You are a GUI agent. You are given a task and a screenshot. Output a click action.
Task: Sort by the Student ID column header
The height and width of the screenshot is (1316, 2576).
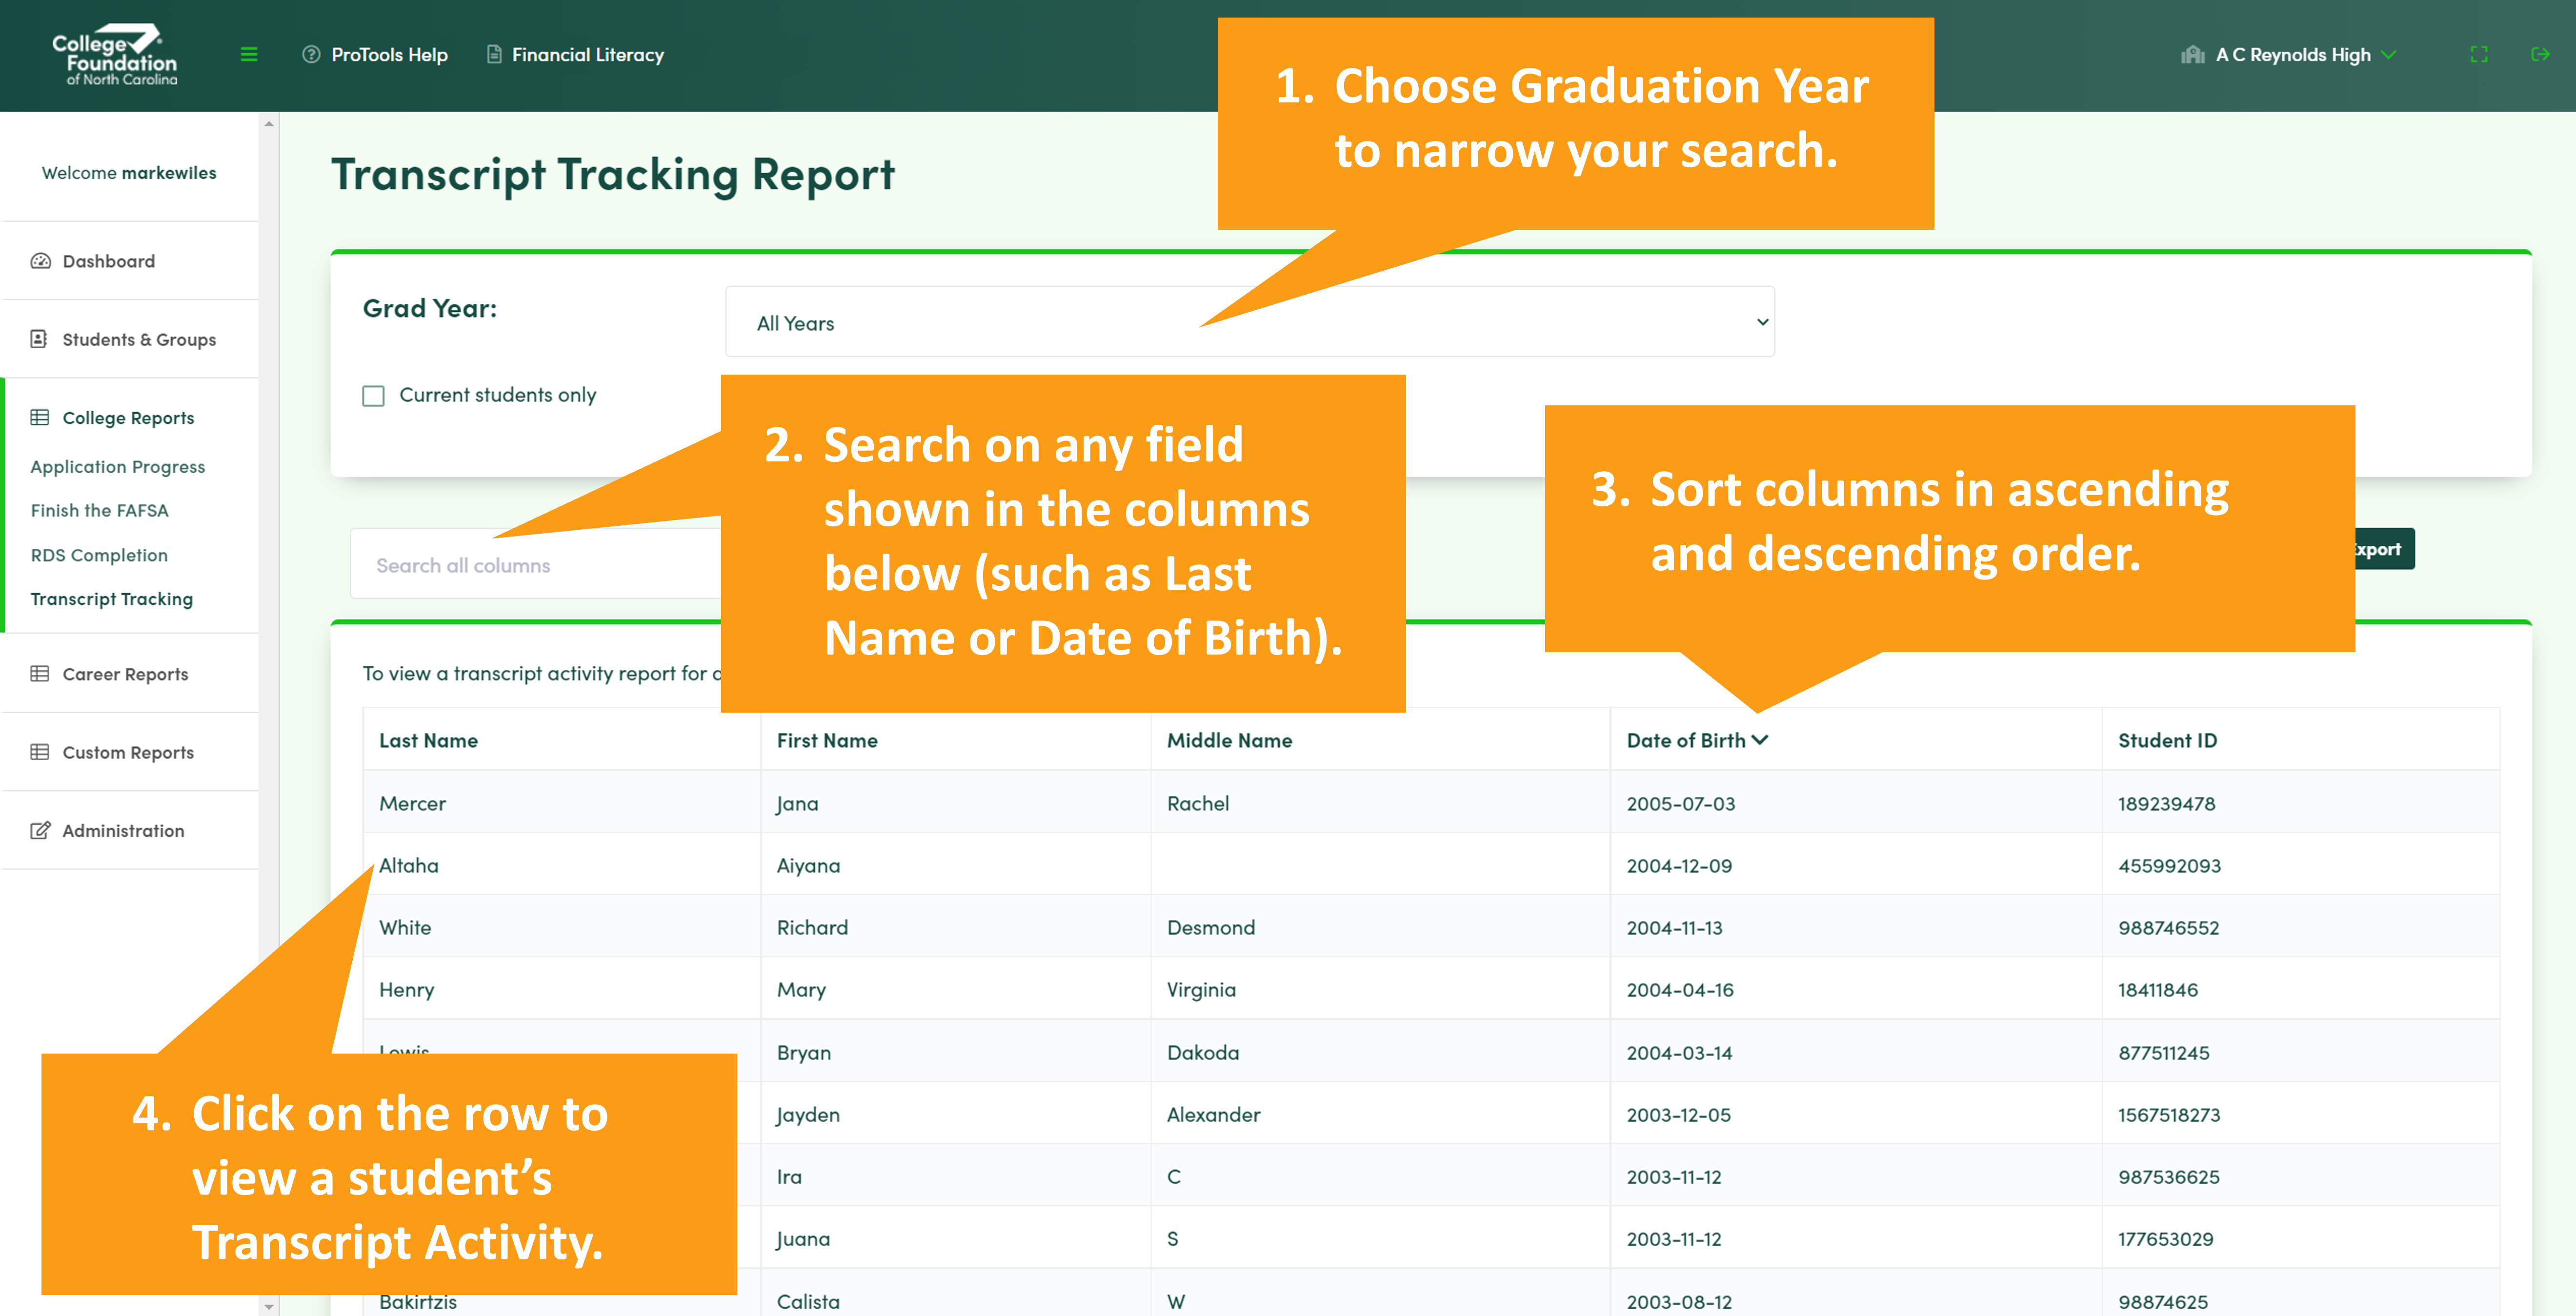[2167, 740]
